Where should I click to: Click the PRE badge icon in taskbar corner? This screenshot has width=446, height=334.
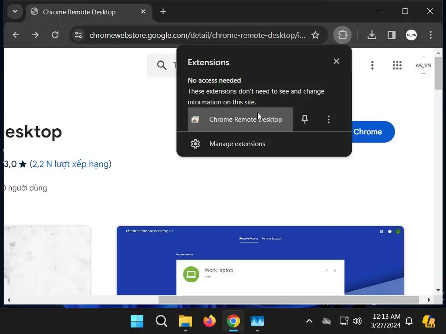(x=429, y=321)
